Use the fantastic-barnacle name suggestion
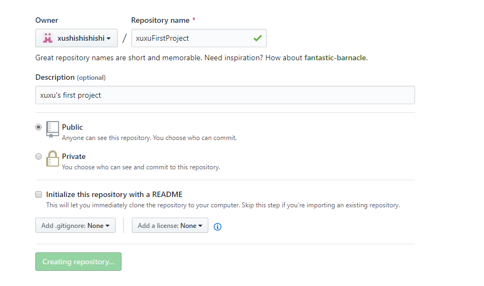The image size is (484, 286). (x=335, y=58)
